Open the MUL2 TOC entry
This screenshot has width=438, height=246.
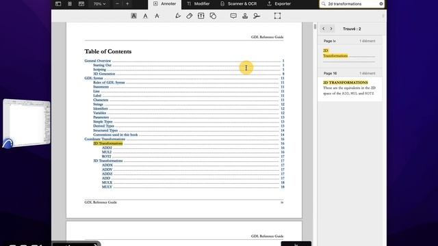[107, 152]
